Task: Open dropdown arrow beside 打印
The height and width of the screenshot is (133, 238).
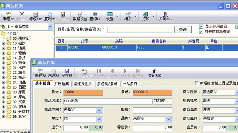Action: point(154,16)
